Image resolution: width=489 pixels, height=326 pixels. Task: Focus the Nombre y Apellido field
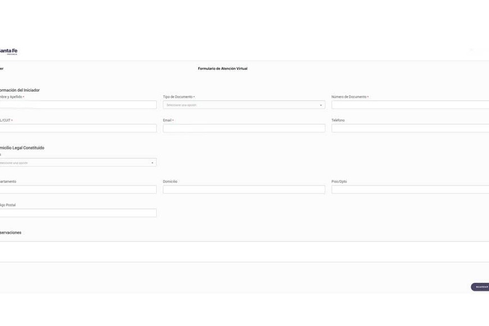pyautogui.click(x=78, y=105)
